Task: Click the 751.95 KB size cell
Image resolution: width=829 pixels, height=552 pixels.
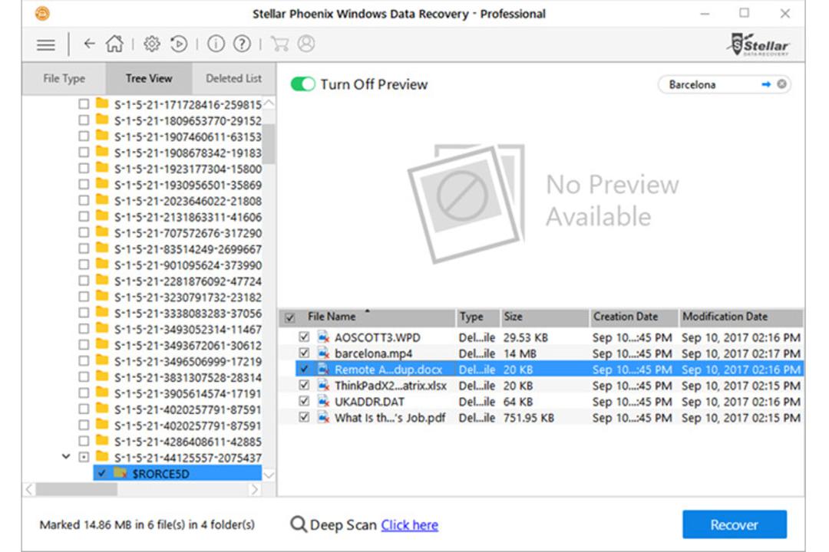Action: tap(529, 418)
